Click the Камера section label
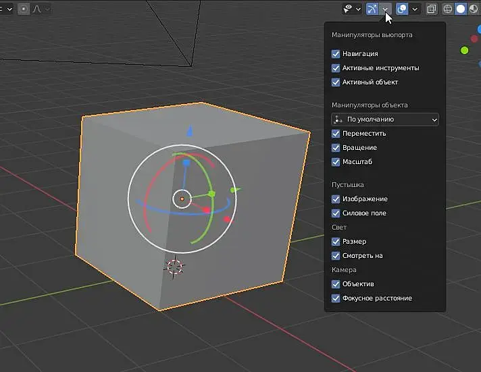Image resolution: width=481 pixels, height=372 pixels. pos(344,270)
